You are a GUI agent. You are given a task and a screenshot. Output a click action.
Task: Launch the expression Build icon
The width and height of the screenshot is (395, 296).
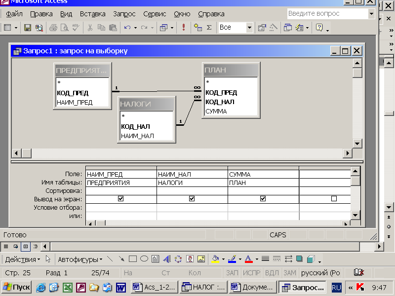click(274, 28)
